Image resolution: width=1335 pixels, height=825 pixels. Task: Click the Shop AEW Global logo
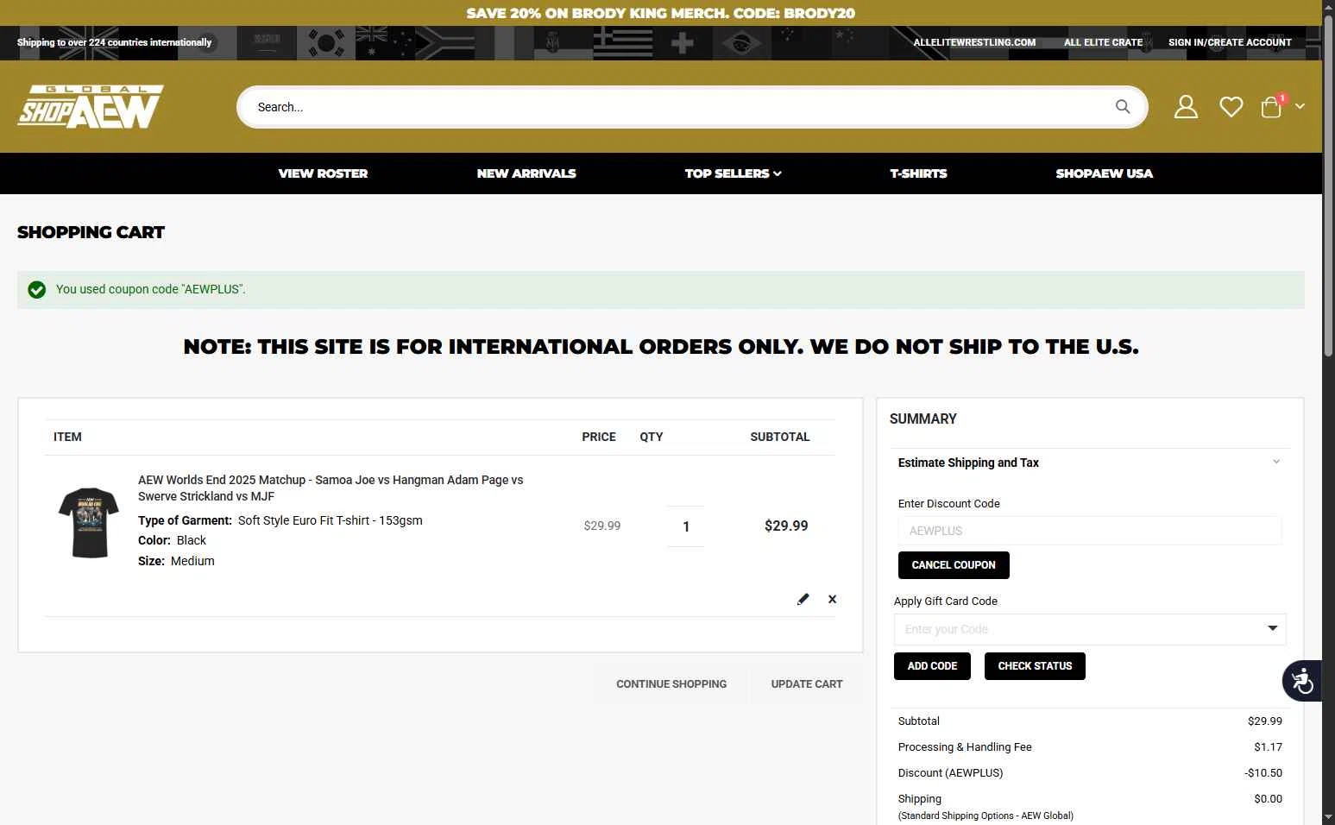91,106
